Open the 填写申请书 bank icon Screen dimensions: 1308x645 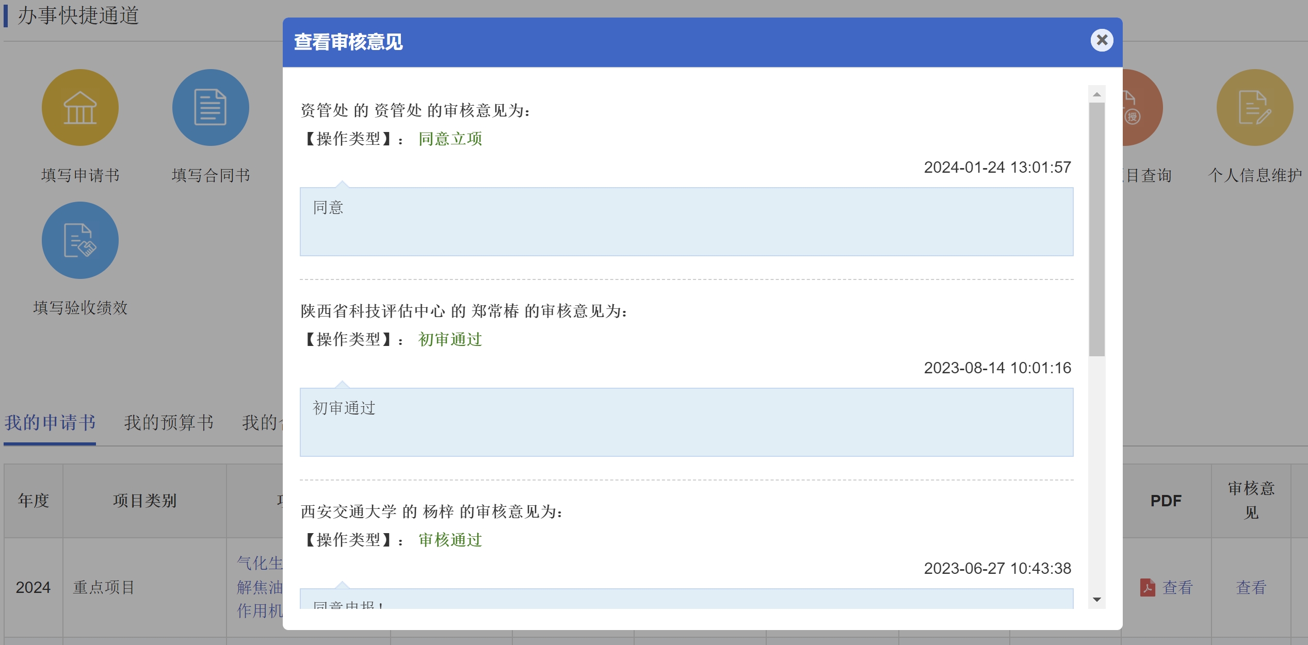[80, 108]
